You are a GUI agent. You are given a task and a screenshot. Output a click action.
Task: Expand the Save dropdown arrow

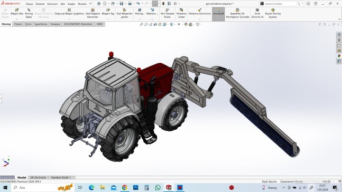coord(125,4)
